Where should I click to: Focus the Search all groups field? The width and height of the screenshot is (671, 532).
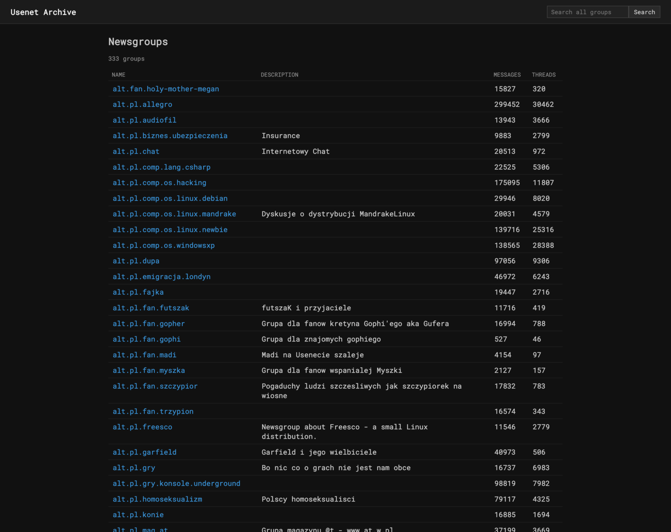click(588, 12)
